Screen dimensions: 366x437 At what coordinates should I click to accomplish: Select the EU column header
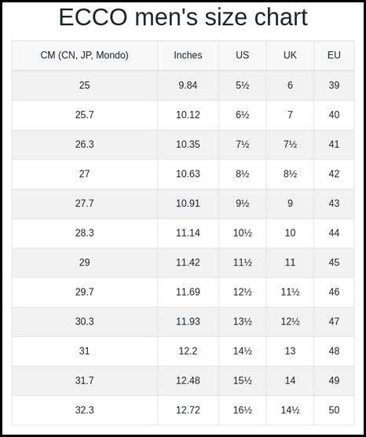[334, 55]
